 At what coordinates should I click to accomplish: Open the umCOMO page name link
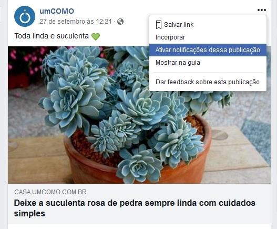click(x=57, y=11)
